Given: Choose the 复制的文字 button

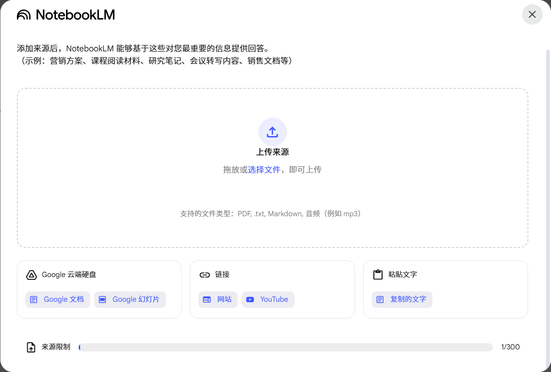Looking at the screenshot, I should (x=402, y=300).
